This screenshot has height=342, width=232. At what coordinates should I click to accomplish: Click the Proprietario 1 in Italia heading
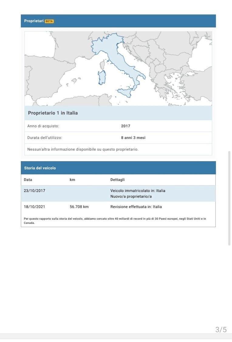pos(53,113)
